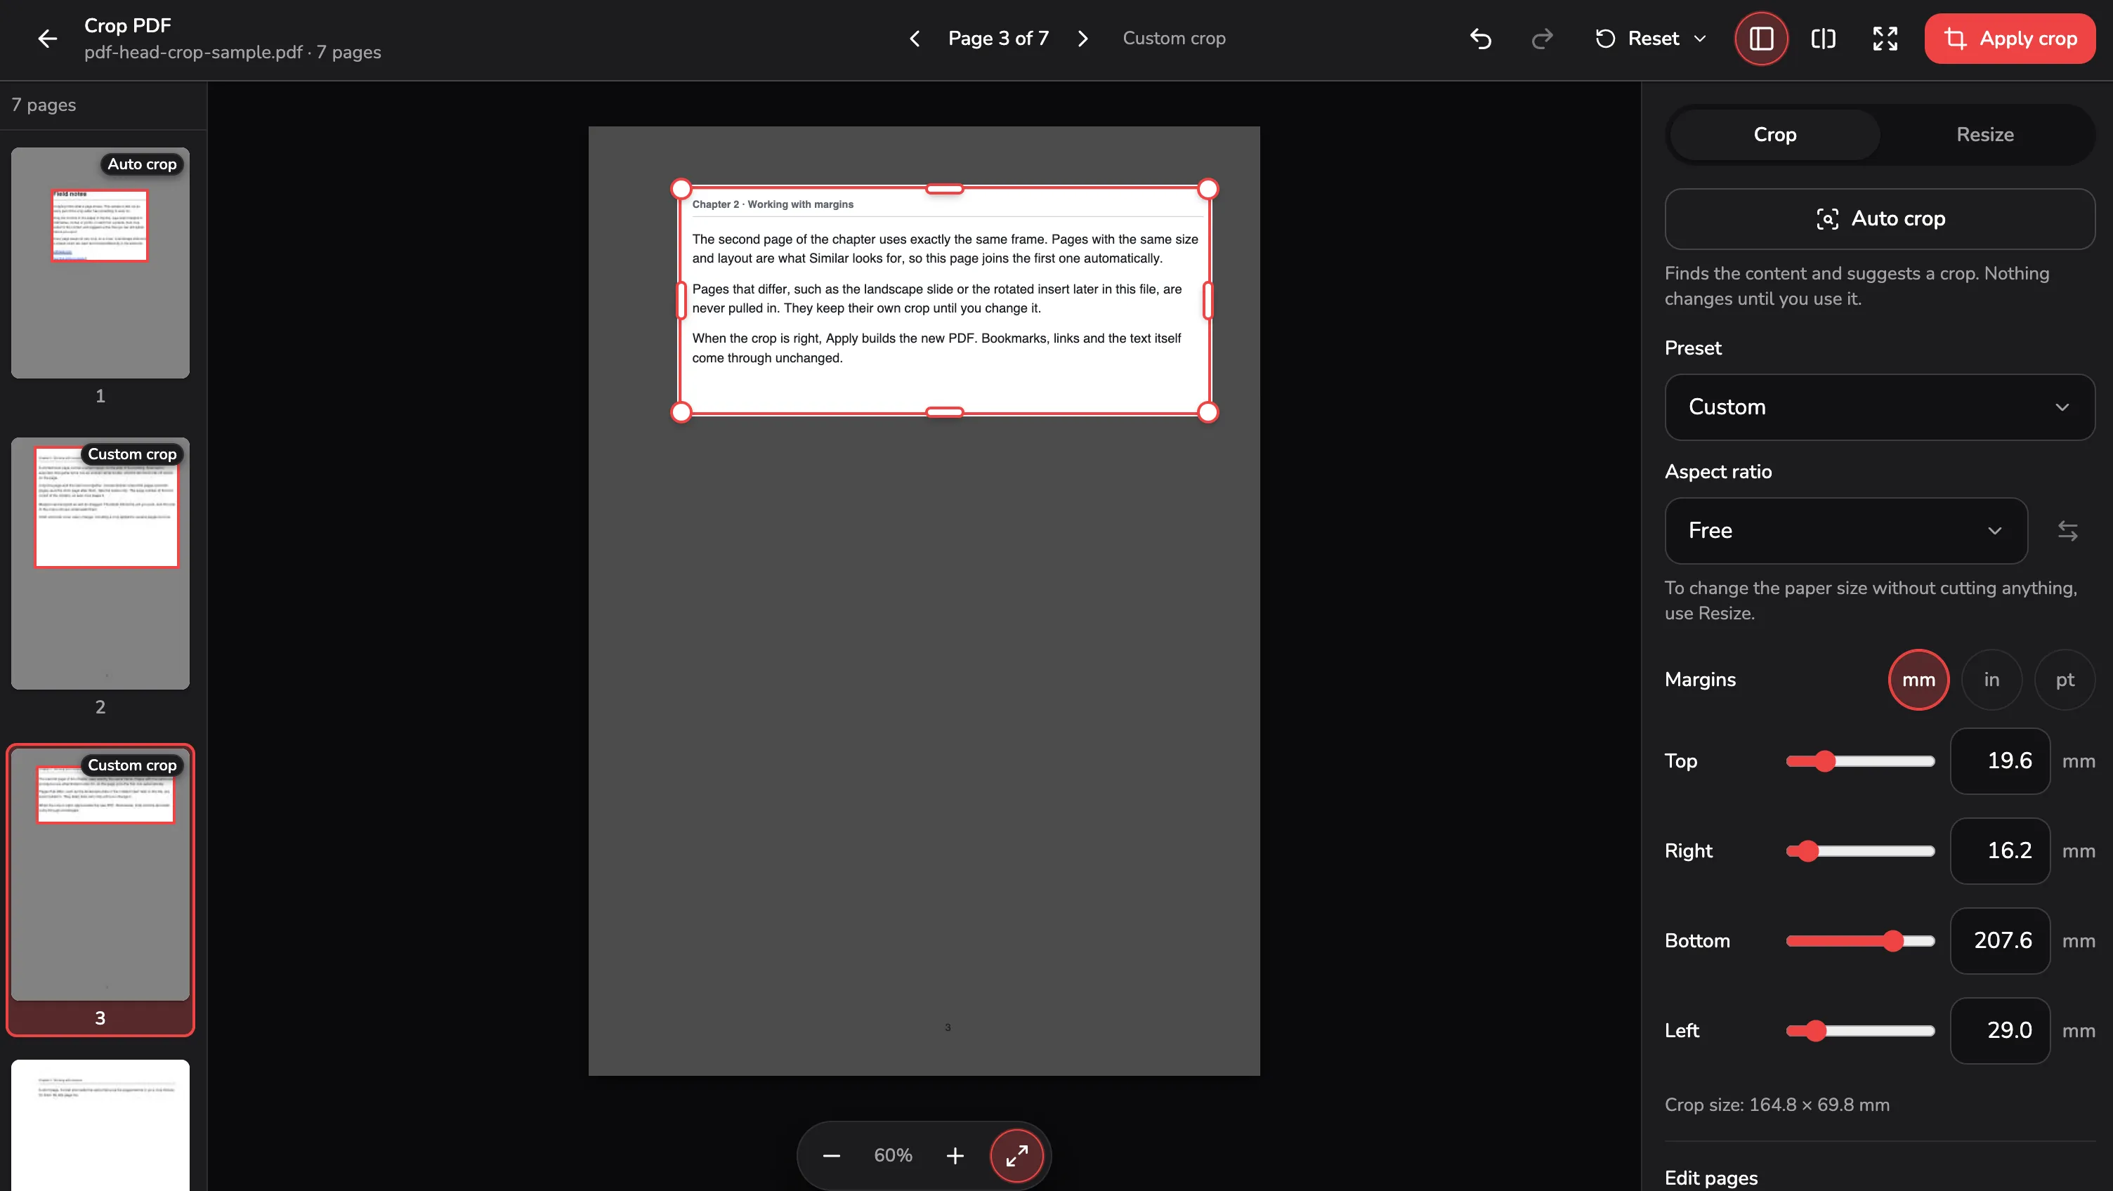Open the Reset dropdown menu
Image resolution: width=2113 pixels, height=1191 pixels.
tap(1650, 39)
